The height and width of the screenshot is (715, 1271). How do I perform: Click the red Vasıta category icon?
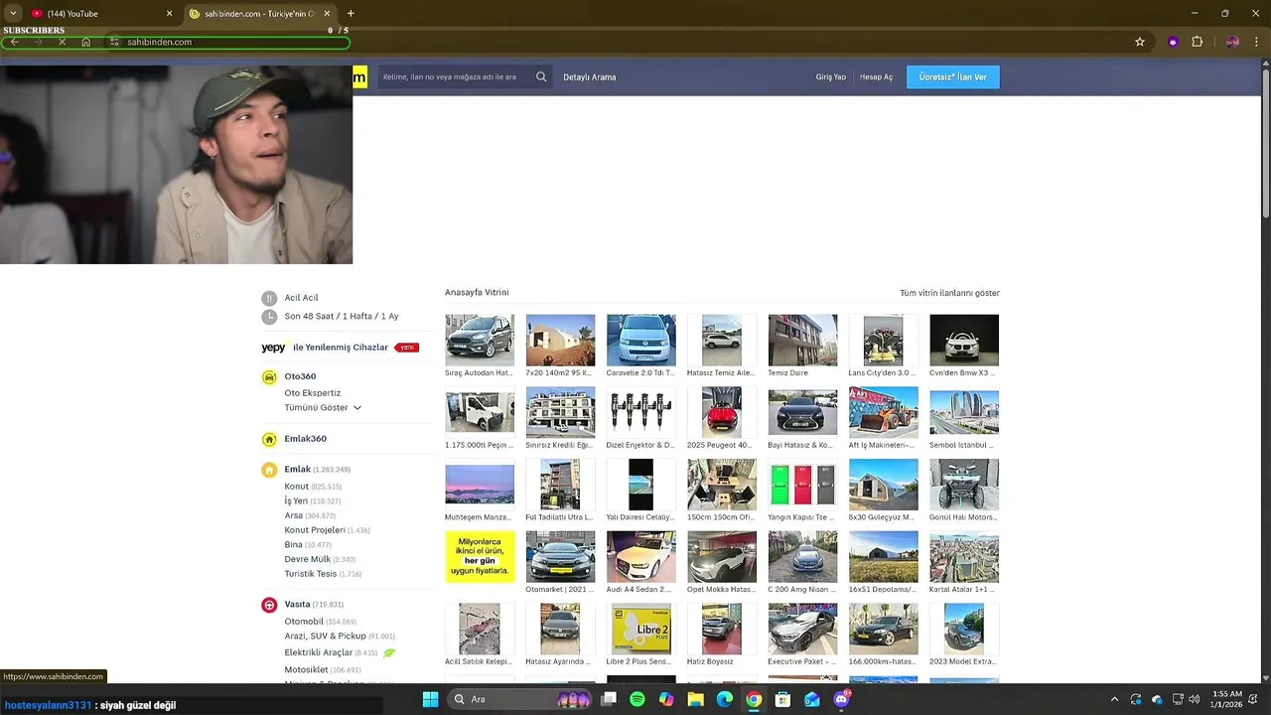pyautogui.click(x=269, y=605)
